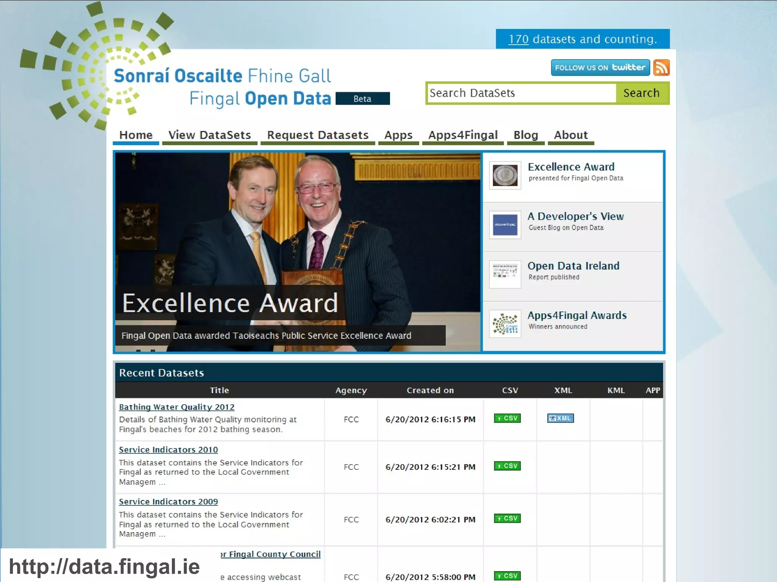This screenshot has height=582, width=777.
Task: Open the Apps4Fingal Awards headline
Action: click(x=577, y=316)
